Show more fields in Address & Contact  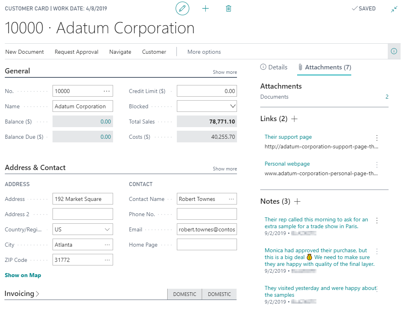(225, 168)
